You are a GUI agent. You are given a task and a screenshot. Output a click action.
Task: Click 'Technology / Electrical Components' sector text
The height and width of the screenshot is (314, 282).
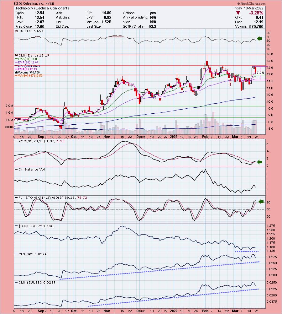pos(42,8)
